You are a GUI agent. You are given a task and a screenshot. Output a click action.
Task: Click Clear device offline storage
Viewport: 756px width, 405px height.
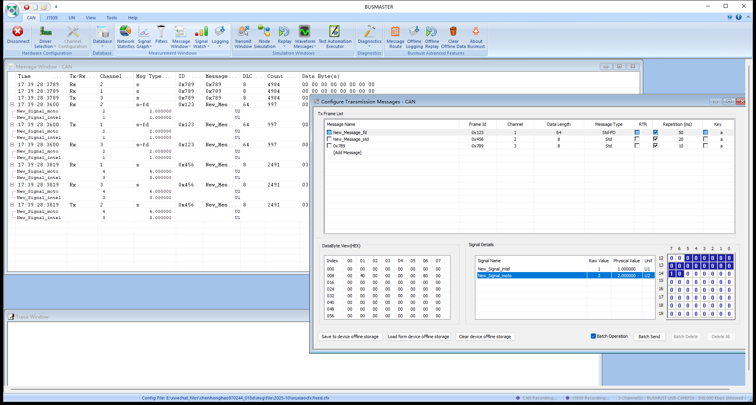coord(485,337)
